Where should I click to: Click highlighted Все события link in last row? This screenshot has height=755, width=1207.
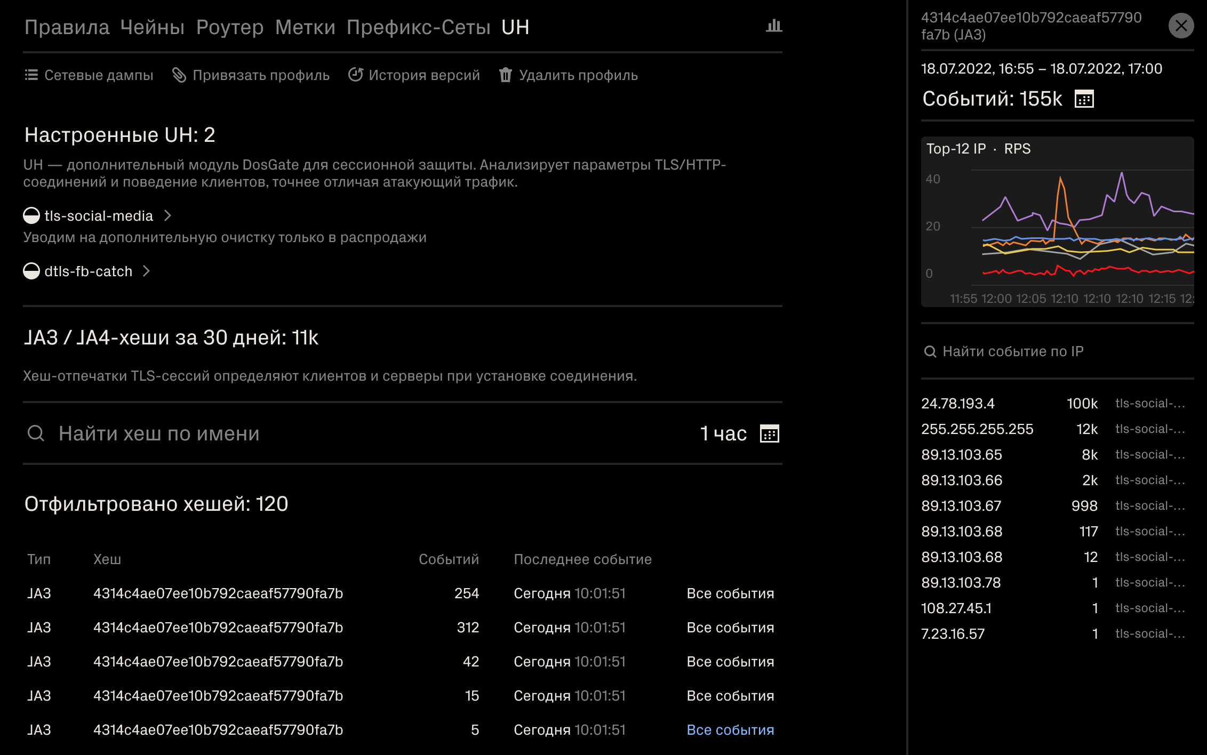(x=730, y=730)
